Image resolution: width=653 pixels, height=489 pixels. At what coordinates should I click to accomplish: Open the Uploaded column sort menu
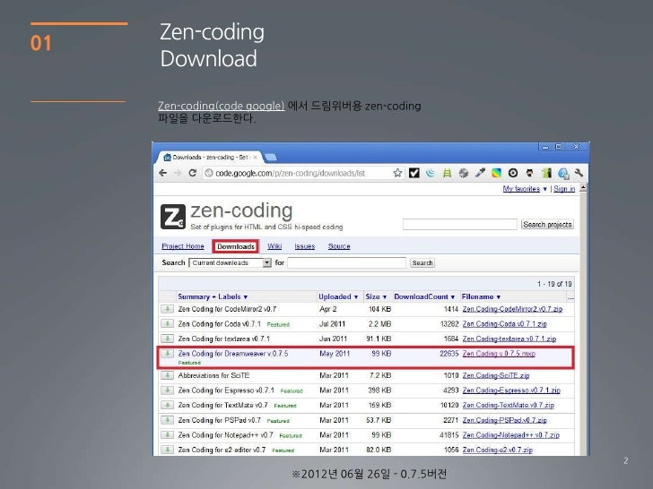click(338, 296)
